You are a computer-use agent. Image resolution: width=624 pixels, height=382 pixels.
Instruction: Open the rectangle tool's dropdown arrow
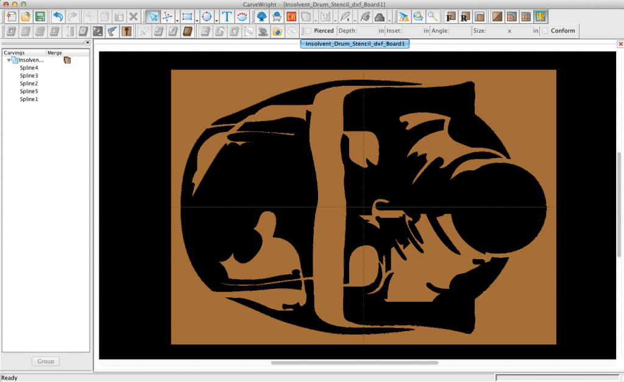pos(196,20)
